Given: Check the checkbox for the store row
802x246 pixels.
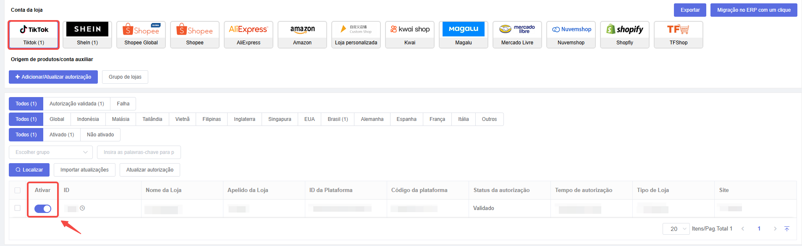Looking at the screenshot, I should pyautogui.click(x=17, y=208).
